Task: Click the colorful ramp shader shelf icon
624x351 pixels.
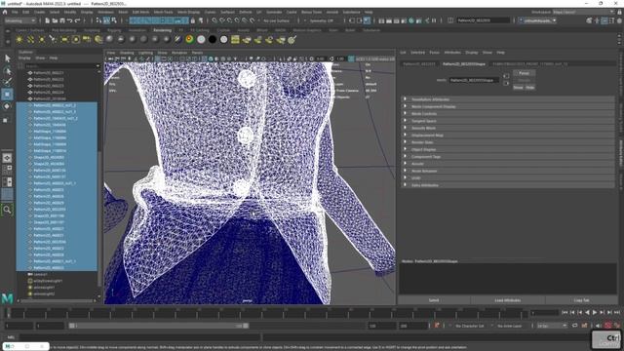Action: coord(190,39)
